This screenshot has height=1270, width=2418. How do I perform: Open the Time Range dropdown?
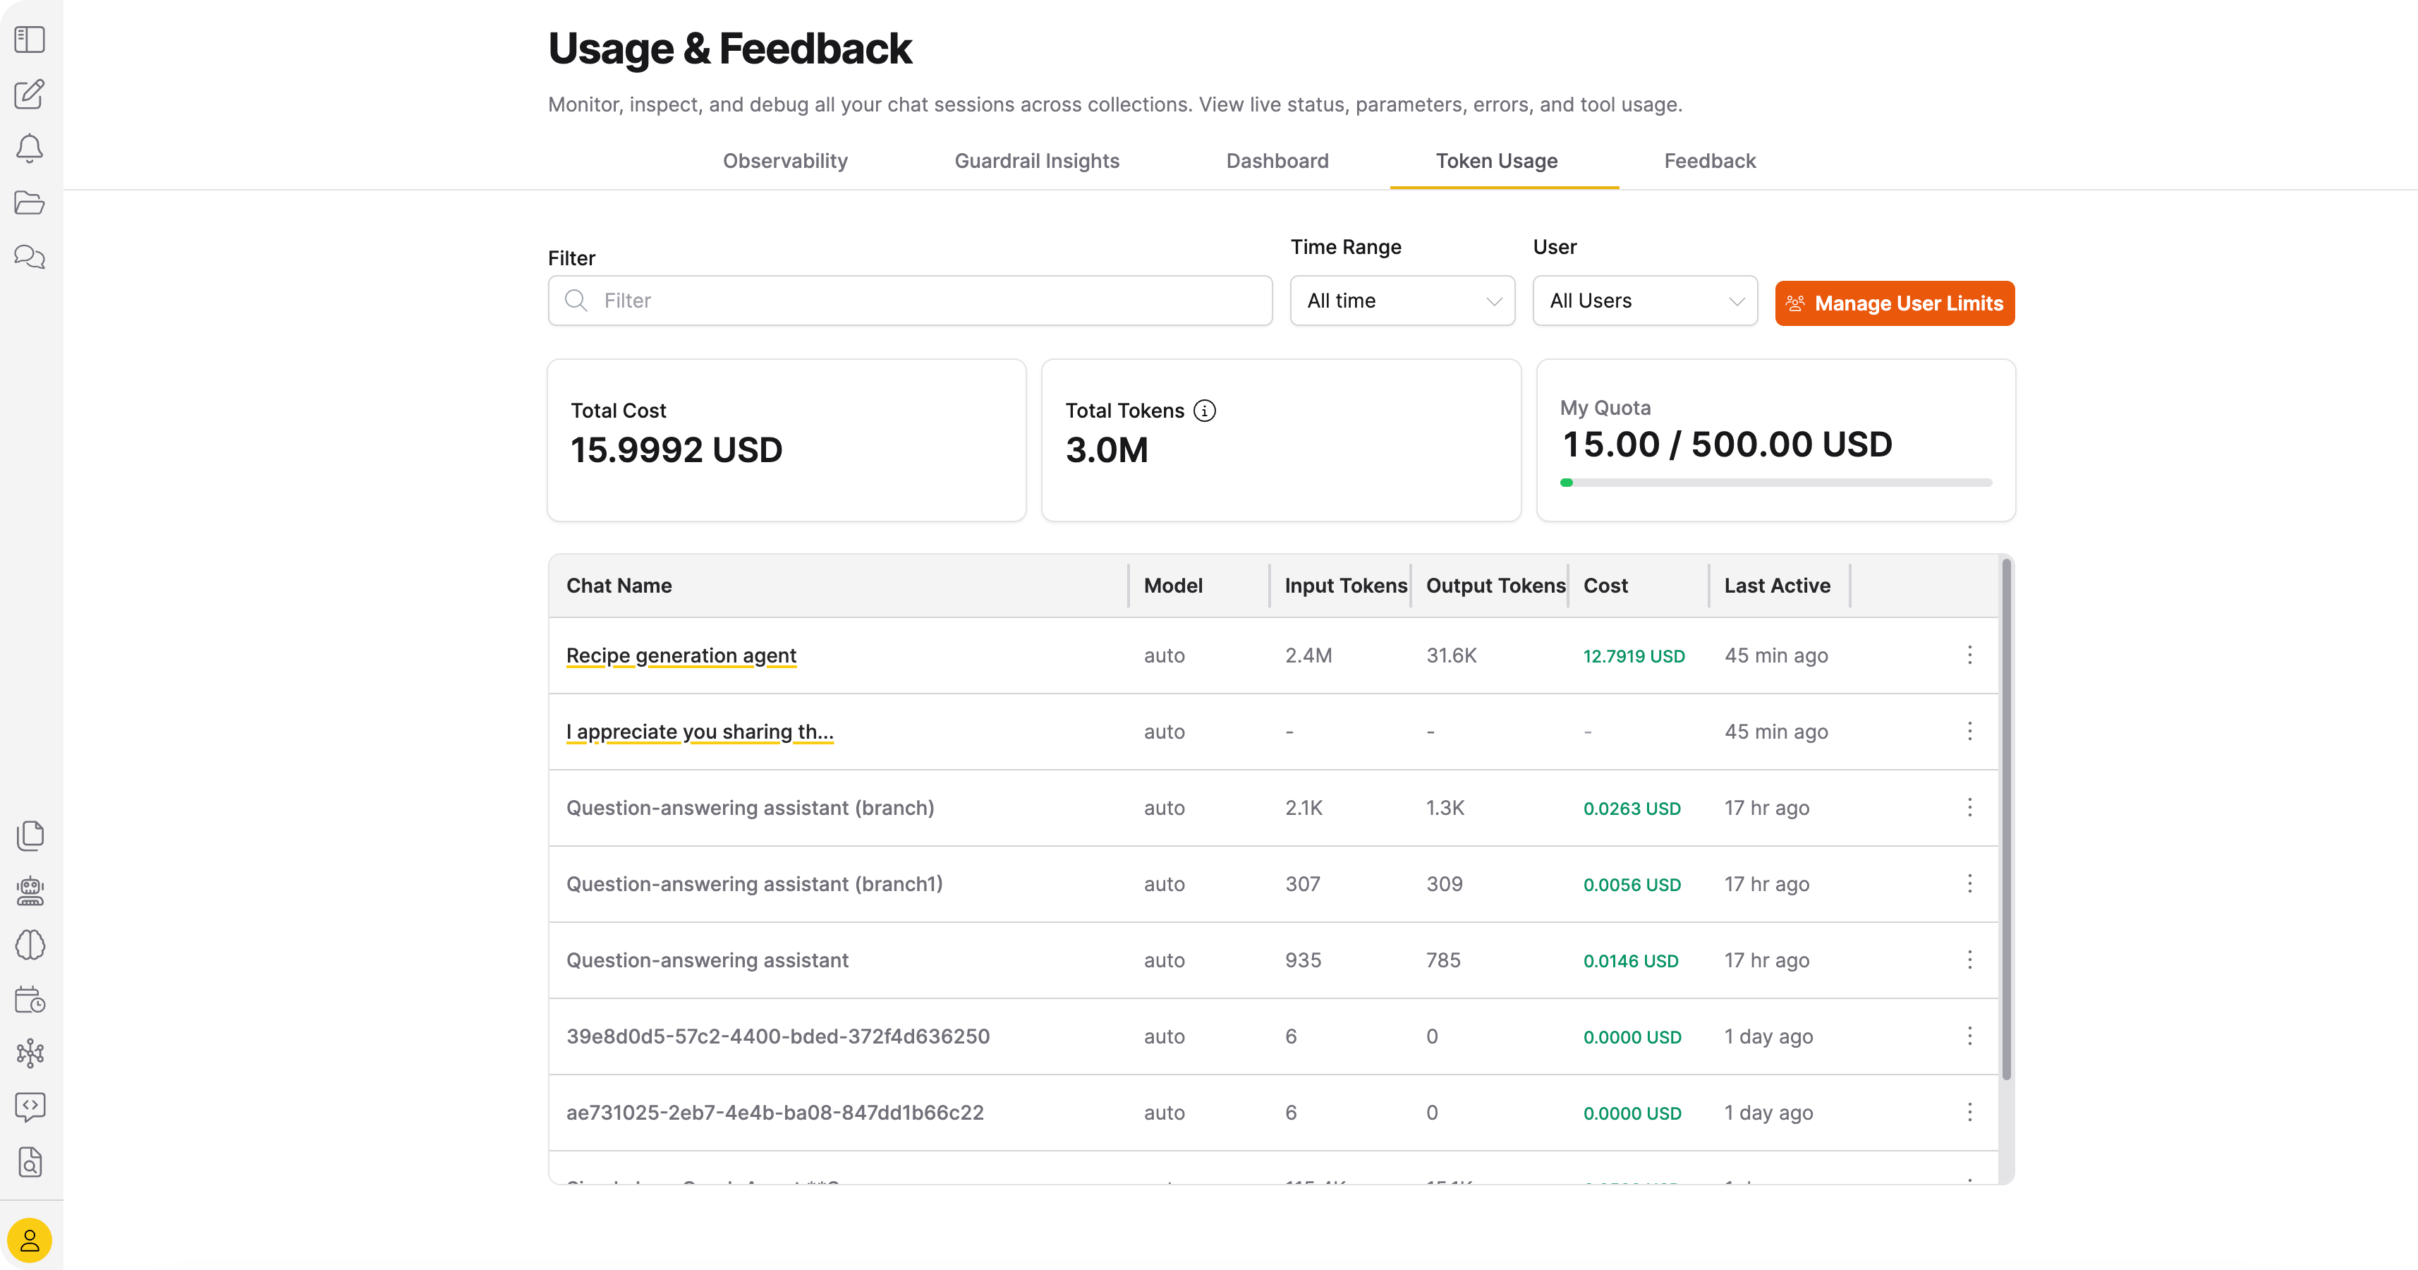click(1402, 301)
